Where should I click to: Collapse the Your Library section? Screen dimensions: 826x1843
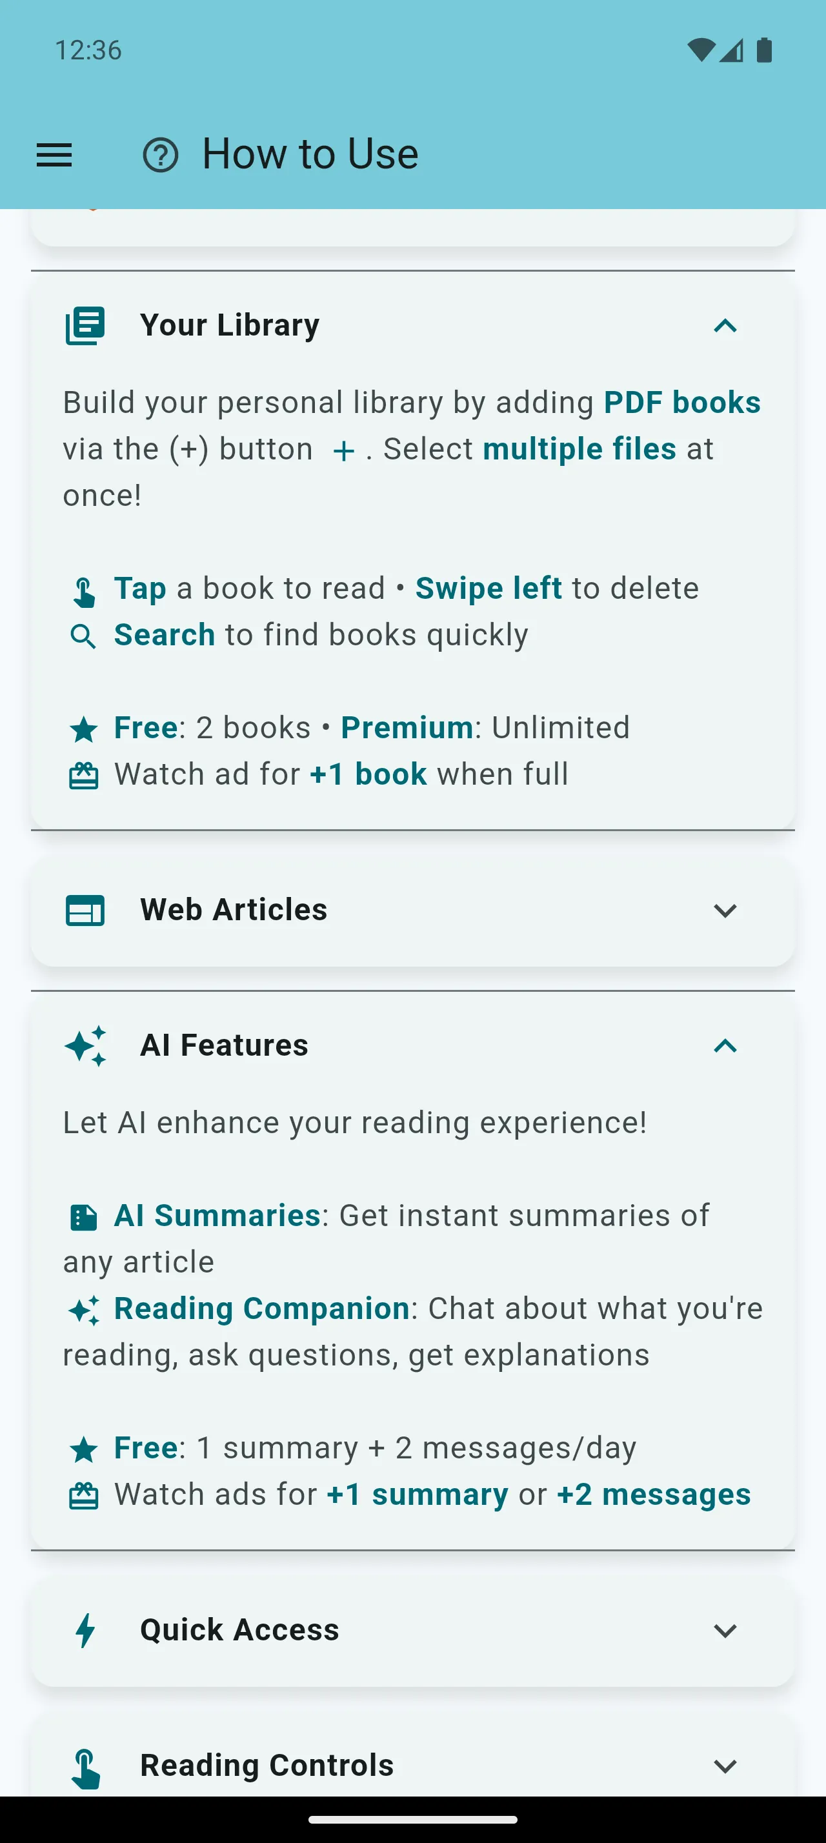(x=725, y=327)
